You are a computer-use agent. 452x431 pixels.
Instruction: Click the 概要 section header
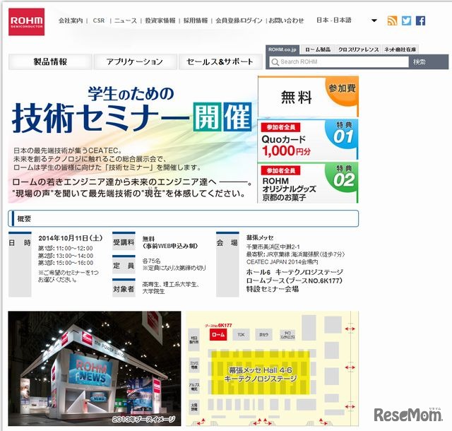(x=184, y=218)
